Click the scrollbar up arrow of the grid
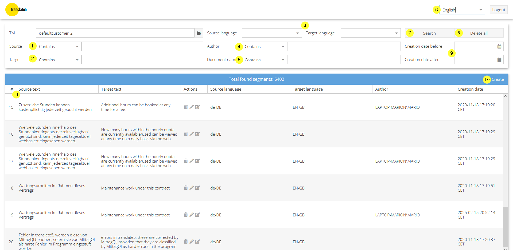 pyautogui.click(x=505, y=96)
